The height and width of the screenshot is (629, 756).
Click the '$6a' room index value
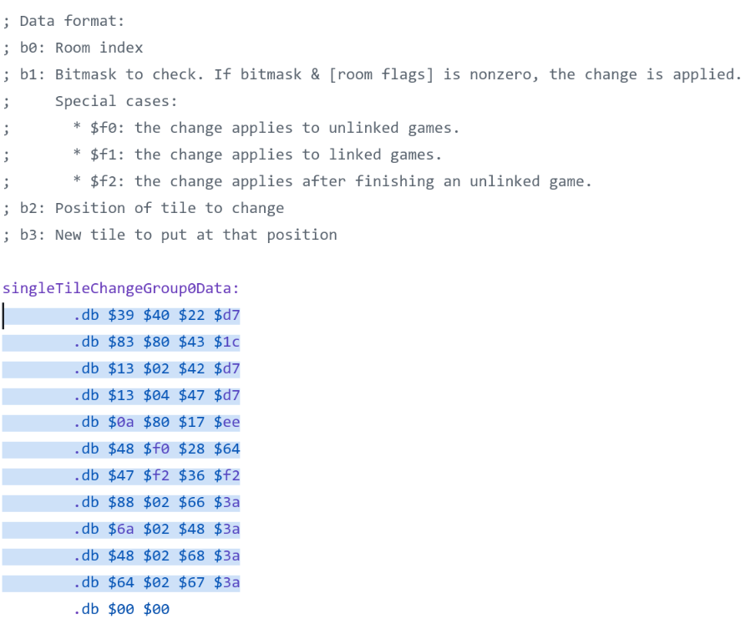coord(121,529)
